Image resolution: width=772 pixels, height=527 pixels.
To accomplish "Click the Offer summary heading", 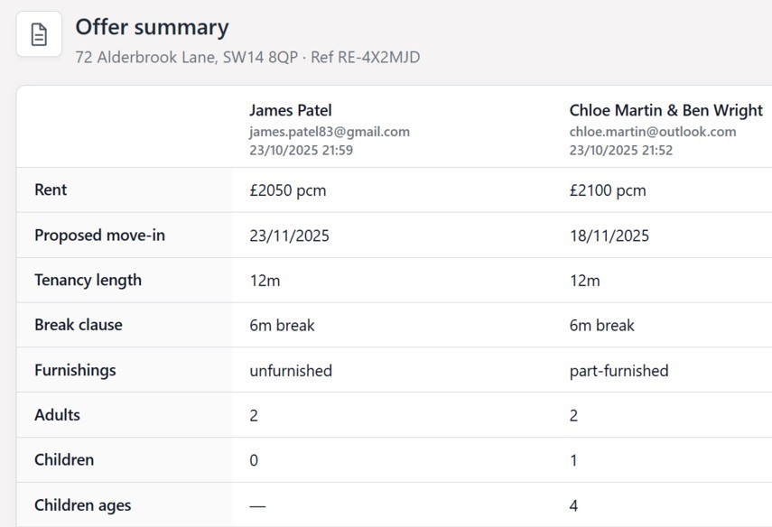I will click(152, 27).
